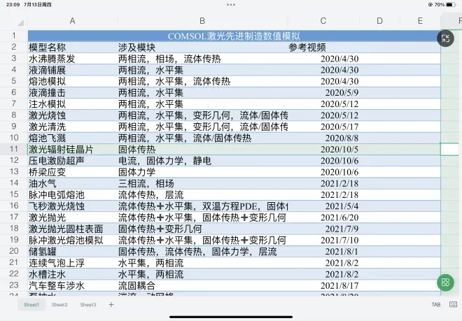Select column C header

pyautogui.click(x=323, y=21)
